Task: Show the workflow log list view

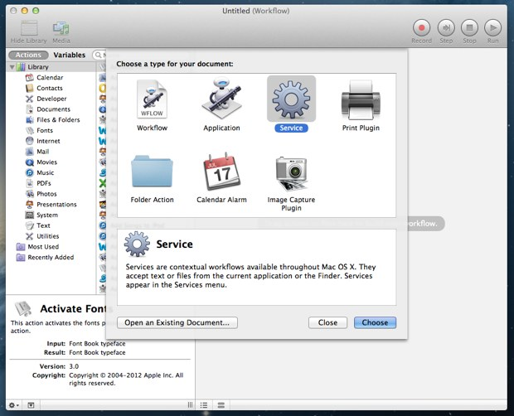Action: (x=204, y=405)
